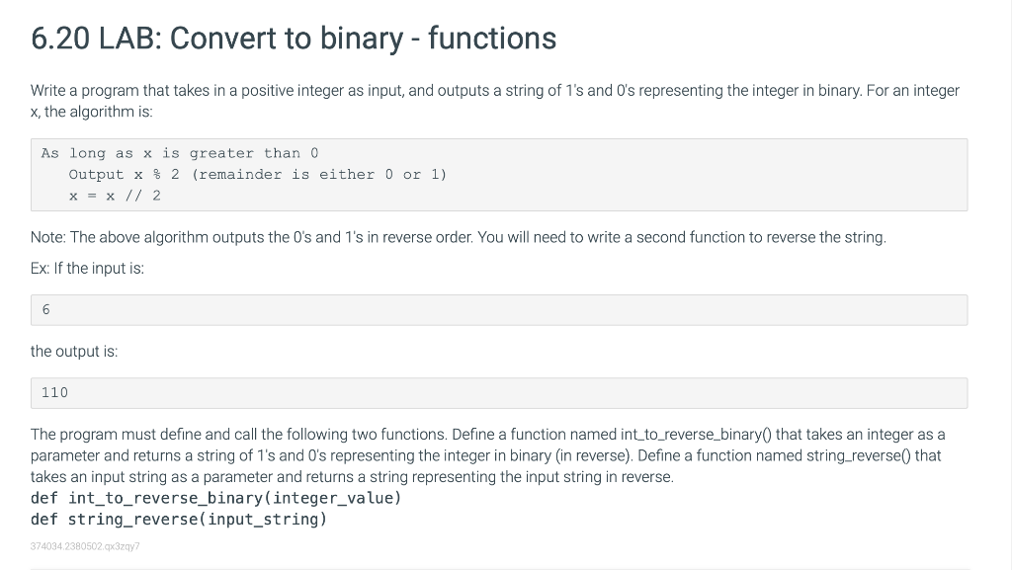
Task: Click the small gray ID 374034.2380502.qx3zqy7
Action: [85, 546]
